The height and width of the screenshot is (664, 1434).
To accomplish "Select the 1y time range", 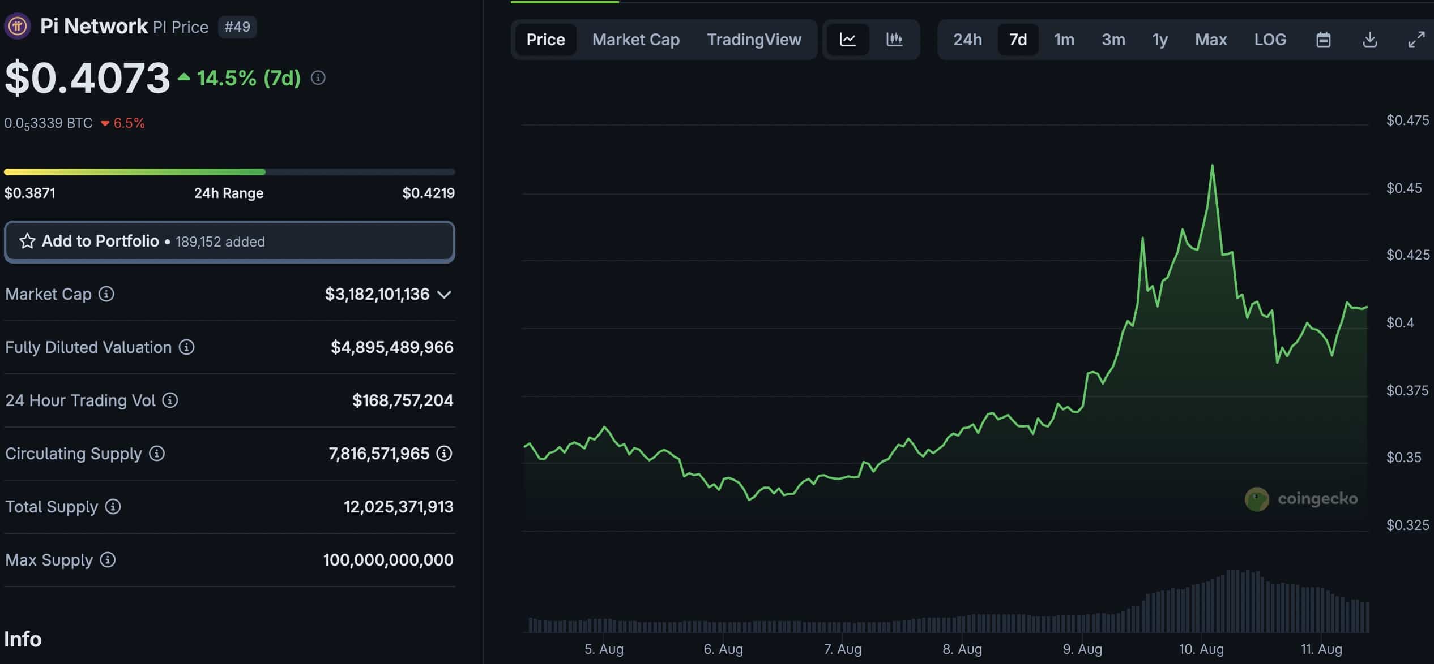I will 1159,40.
